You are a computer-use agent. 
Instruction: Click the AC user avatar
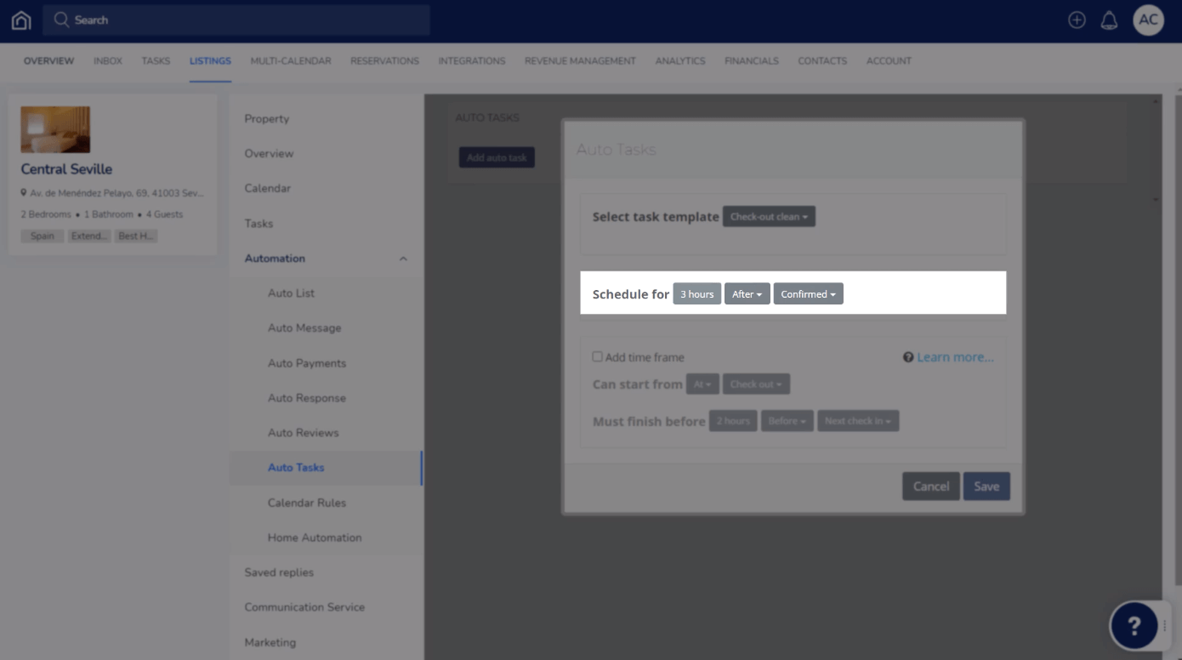tap(1148, 19)
